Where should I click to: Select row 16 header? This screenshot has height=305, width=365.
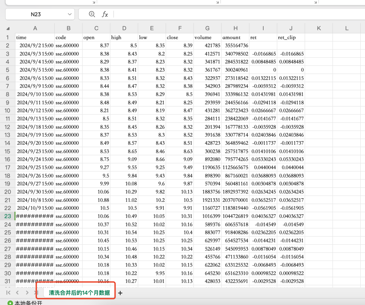pyautogui.click(x=7, y=159)
